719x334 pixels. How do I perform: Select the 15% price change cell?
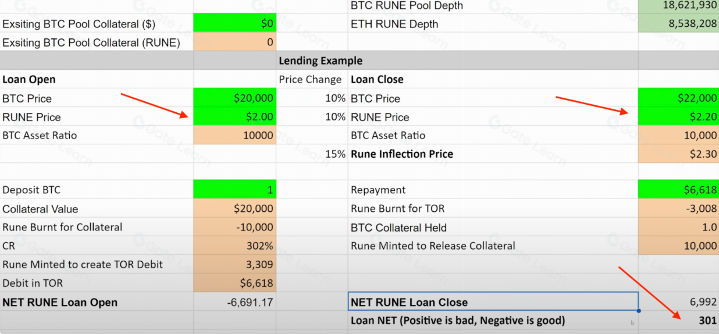coord(311,154)
